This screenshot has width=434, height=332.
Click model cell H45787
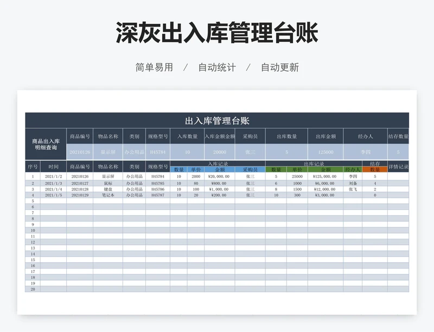pos(158,195)
